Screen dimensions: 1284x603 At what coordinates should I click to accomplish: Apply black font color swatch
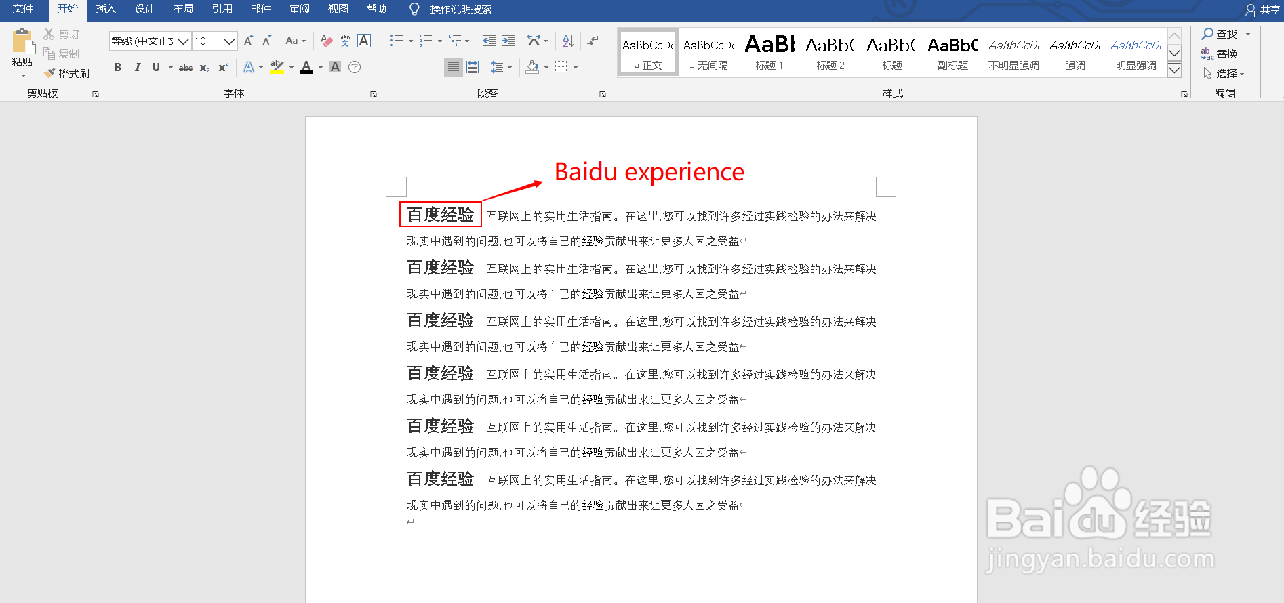(306, 67)
